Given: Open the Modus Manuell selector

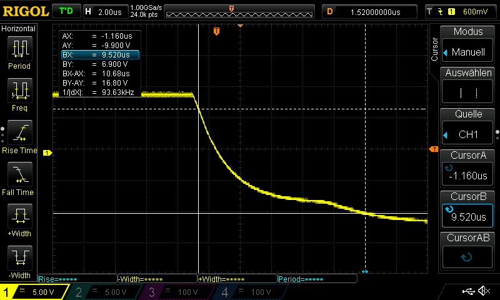Looking at the screenshot, I should [x=468, y=44].
